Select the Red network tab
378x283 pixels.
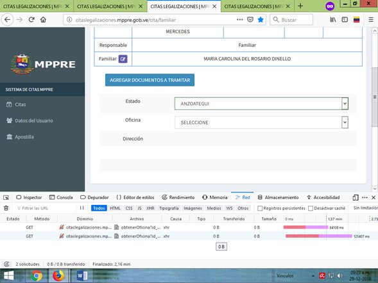coord(243,197)
